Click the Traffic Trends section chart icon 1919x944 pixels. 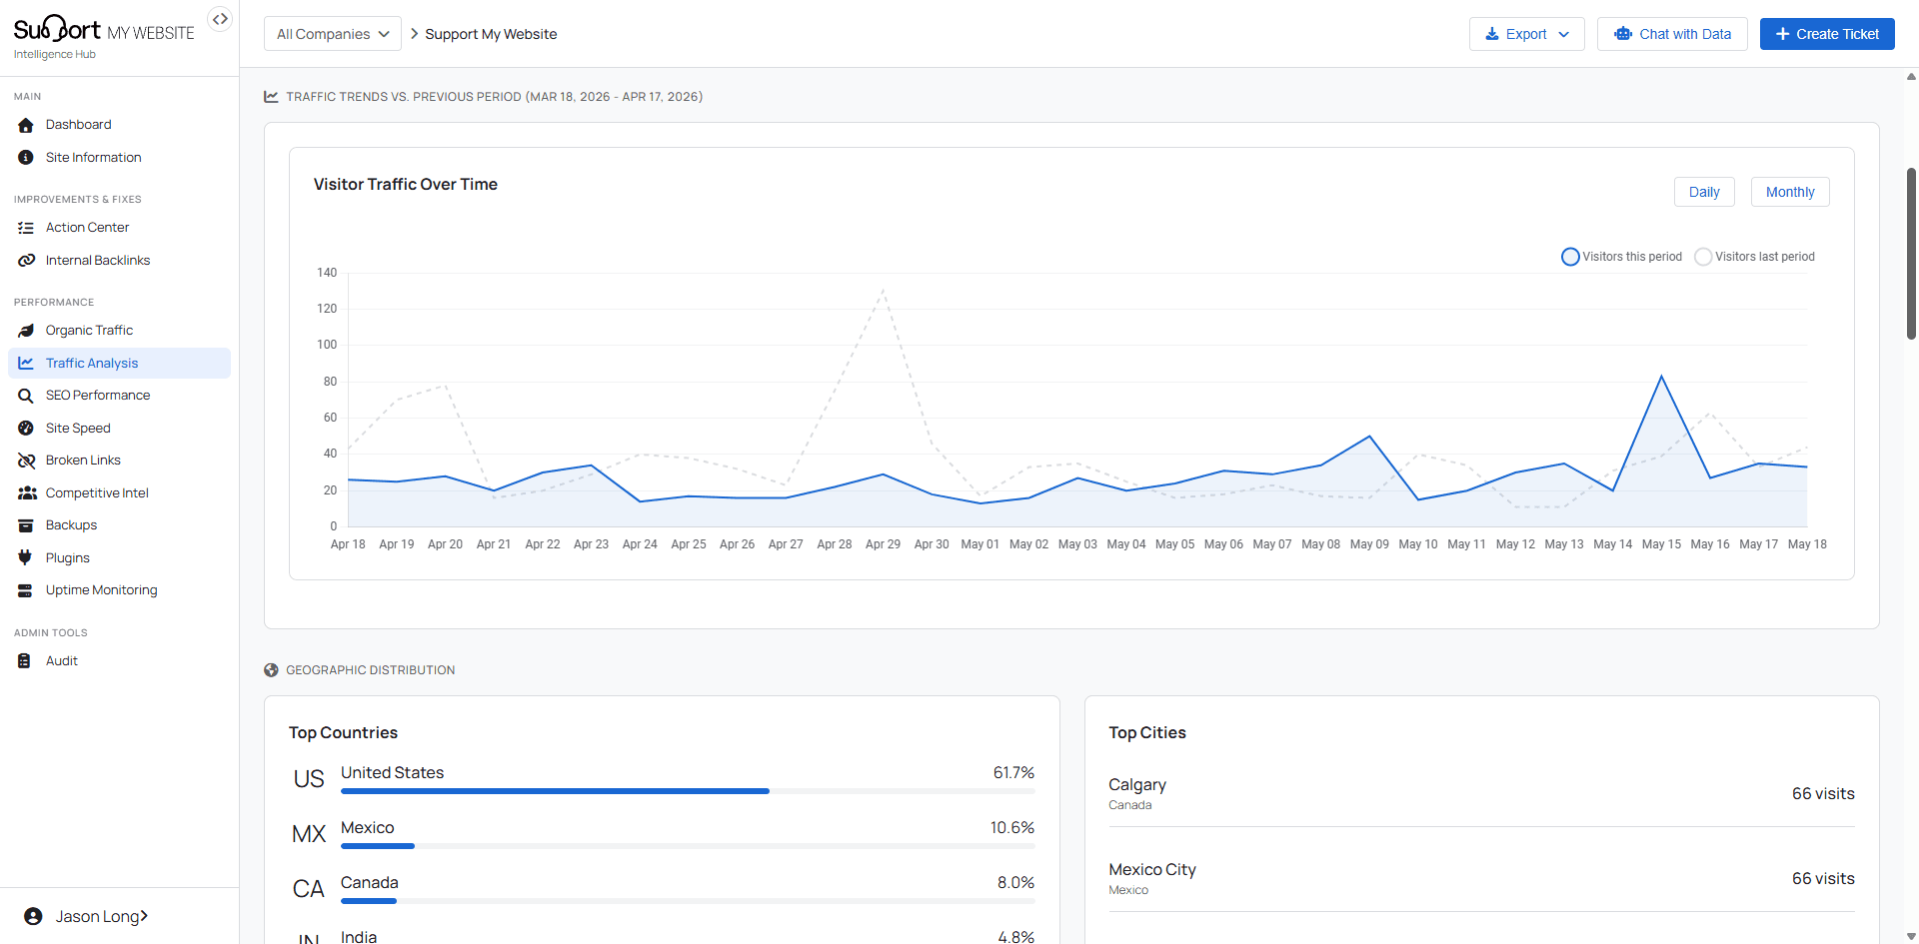pos(271,97)
